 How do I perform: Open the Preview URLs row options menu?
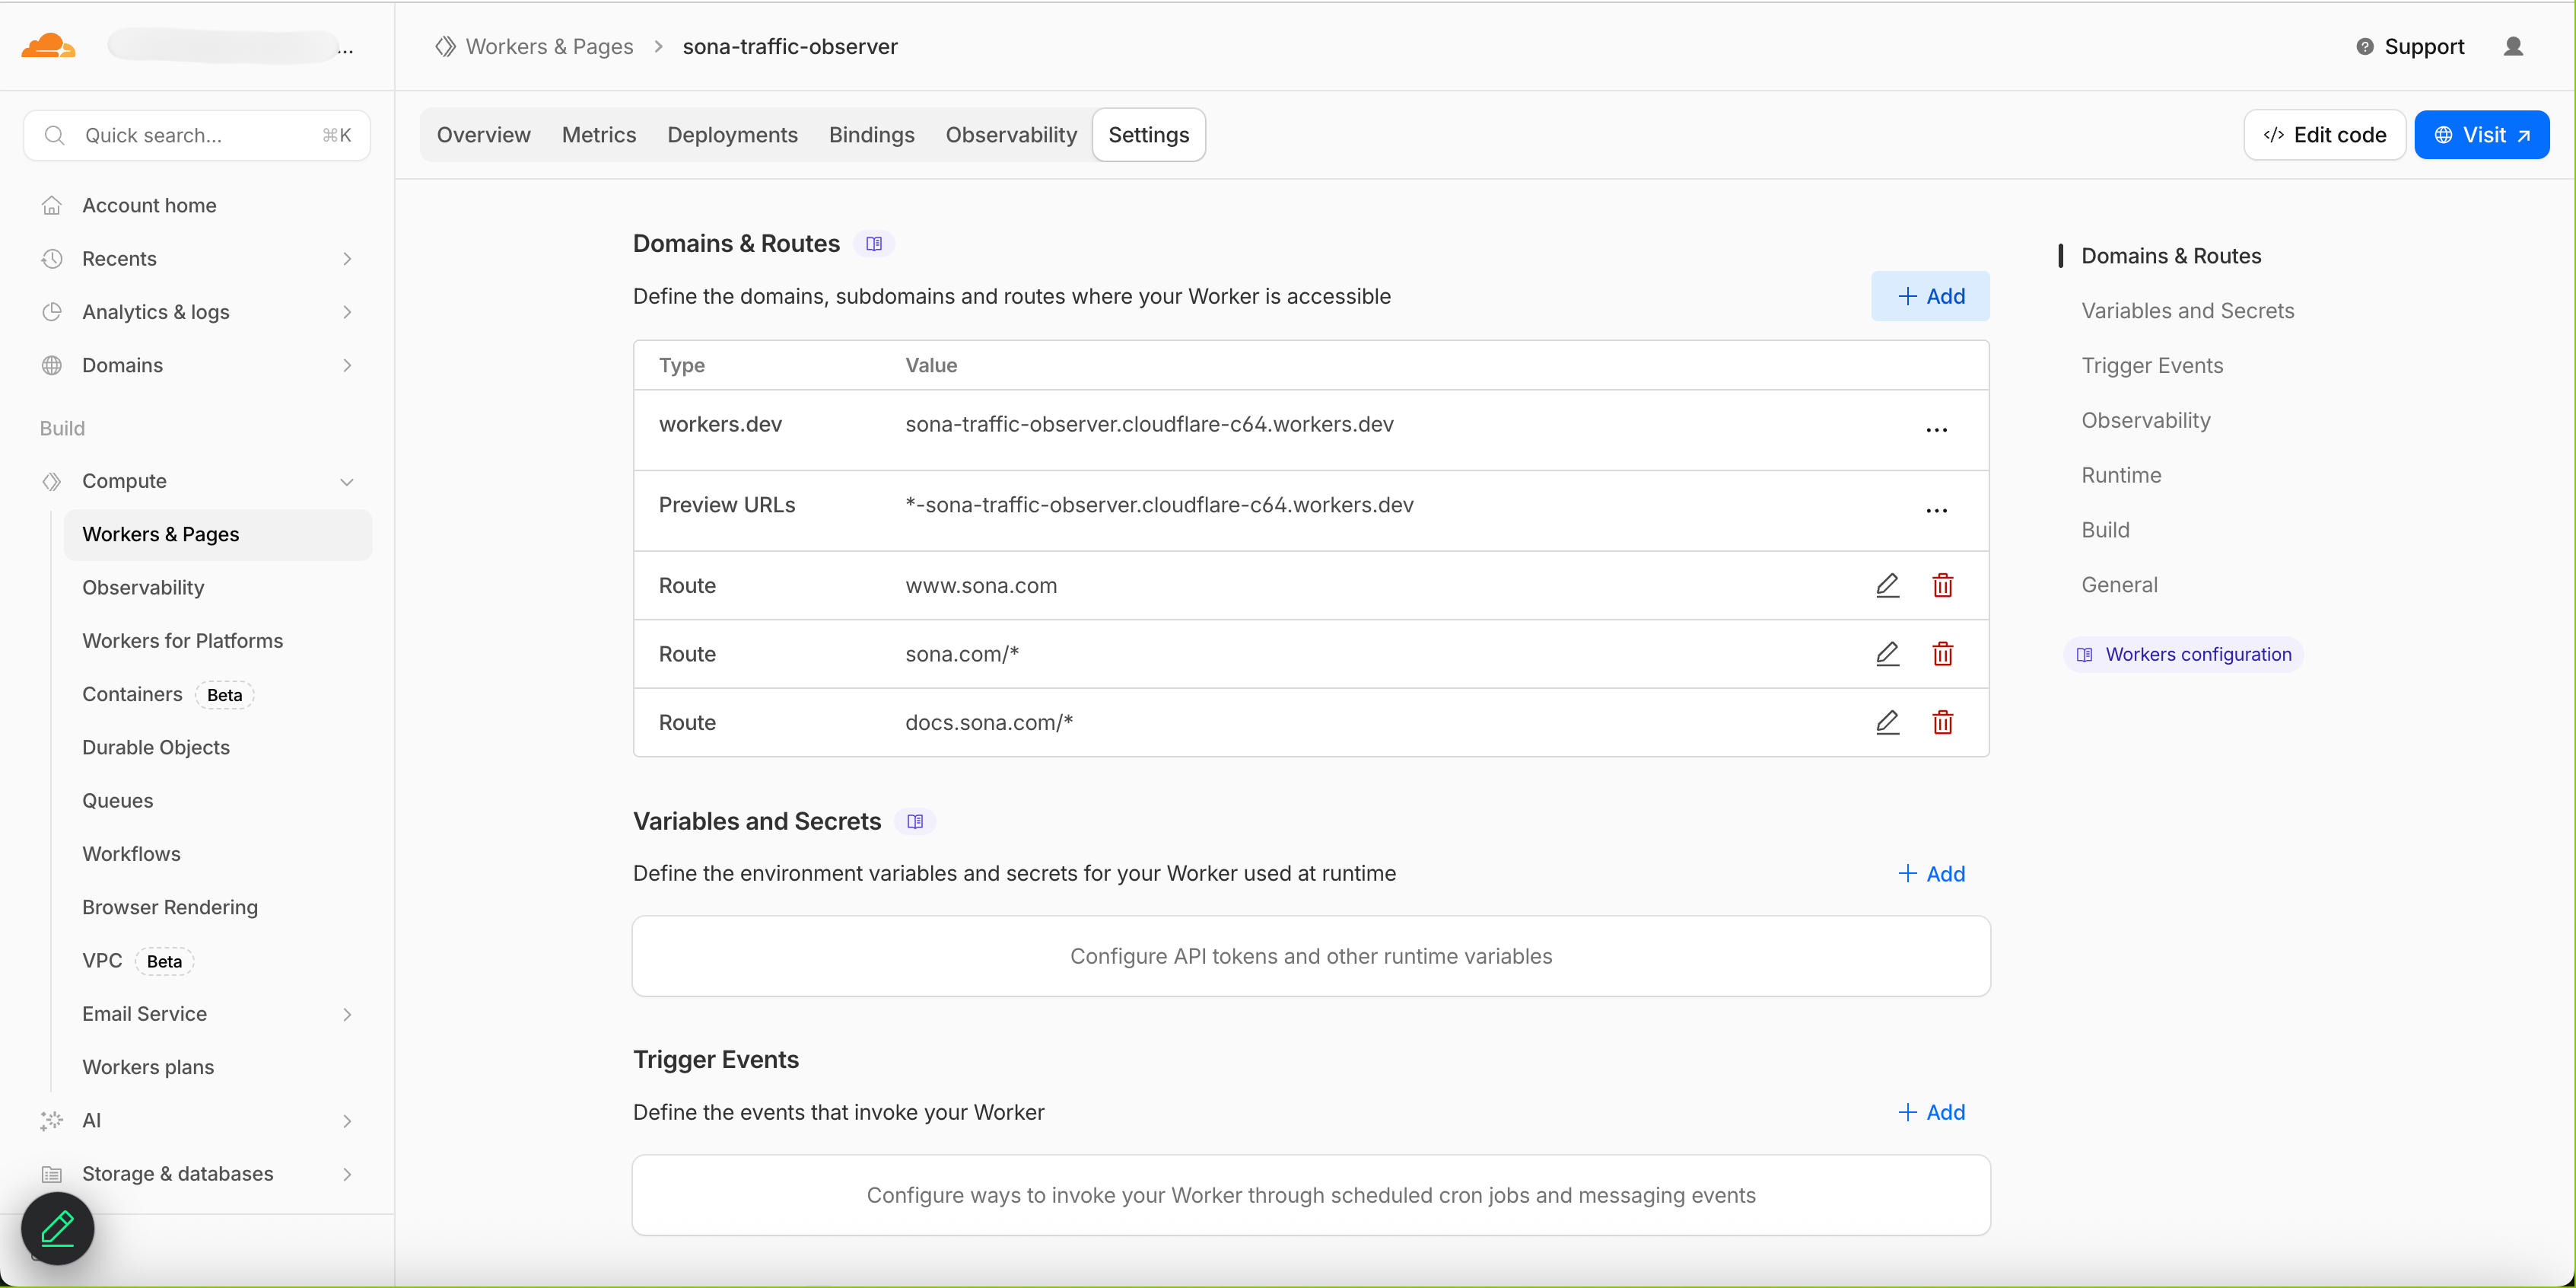(1936, 510)
